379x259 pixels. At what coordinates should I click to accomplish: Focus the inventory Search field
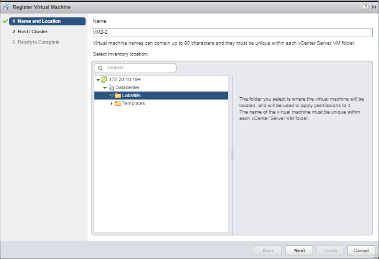pos(140,68)
